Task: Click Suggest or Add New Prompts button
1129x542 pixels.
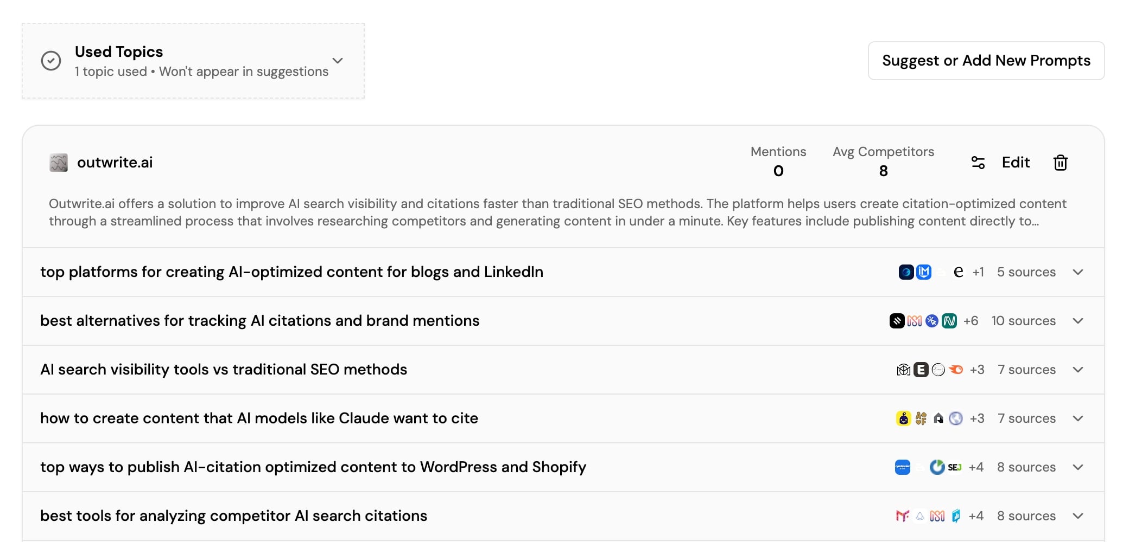Action: (986, 61)
